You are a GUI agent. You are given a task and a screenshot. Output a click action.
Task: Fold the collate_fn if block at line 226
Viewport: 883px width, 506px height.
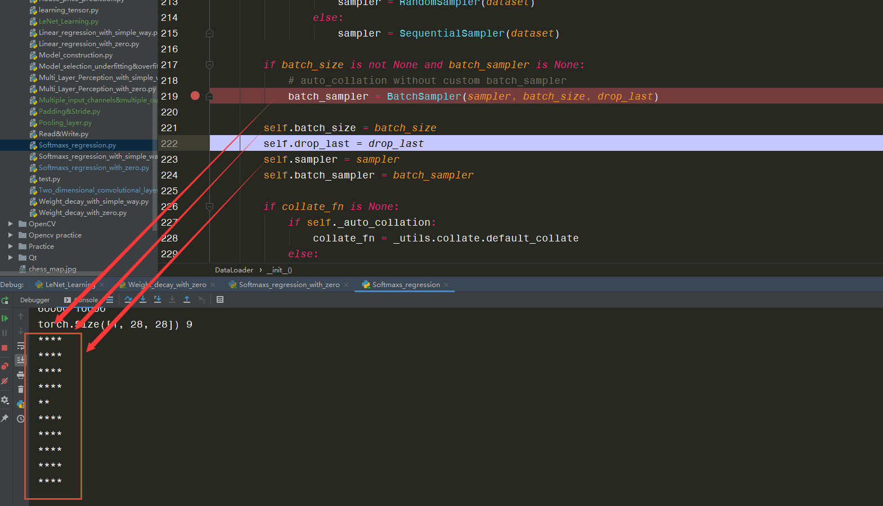click(209, 207)
